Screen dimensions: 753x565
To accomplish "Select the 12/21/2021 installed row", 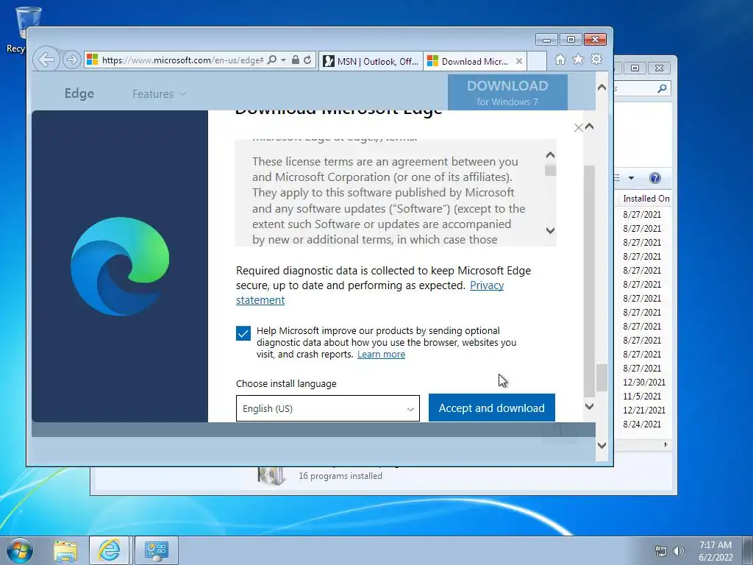I will [643, 411].
